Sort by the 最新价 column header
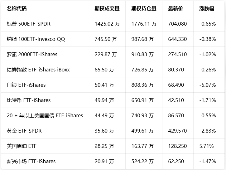Viewport: 226px width, 170px height. tap(176, 9)
